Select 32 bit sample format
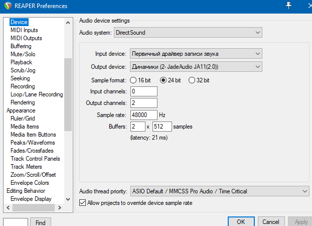Image resolution: width=312 pixels, height=226 pixels. pyautogui.click(x=192, y=80)
